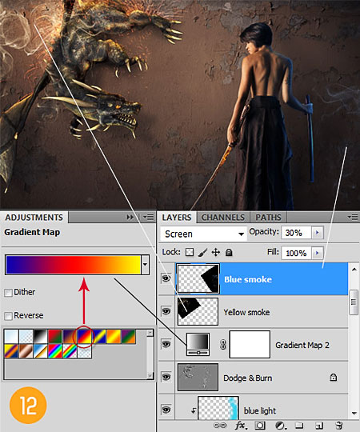Image resolution: width=360 pixels, height=432 pixels.
Task: Enable the Dither checkbox
Action: tap(8, 292)
